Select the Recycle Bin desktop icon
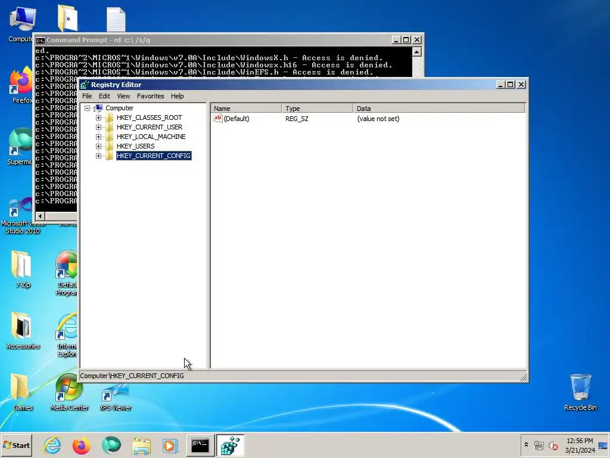Image resolution: width=610 pixels, height=458 pixels. (x=580, y=391)
